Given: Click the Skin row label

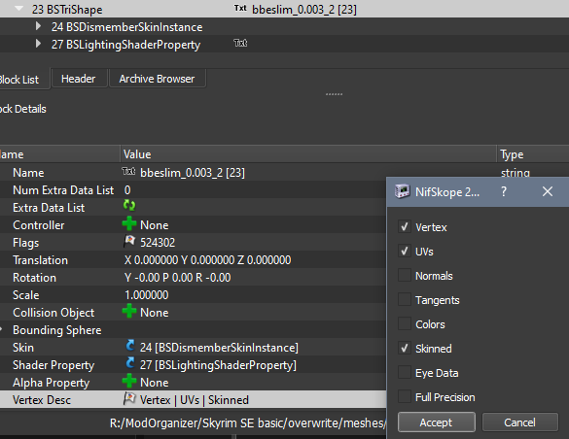Looking at the screenshot, I should (x=23, y=348).
